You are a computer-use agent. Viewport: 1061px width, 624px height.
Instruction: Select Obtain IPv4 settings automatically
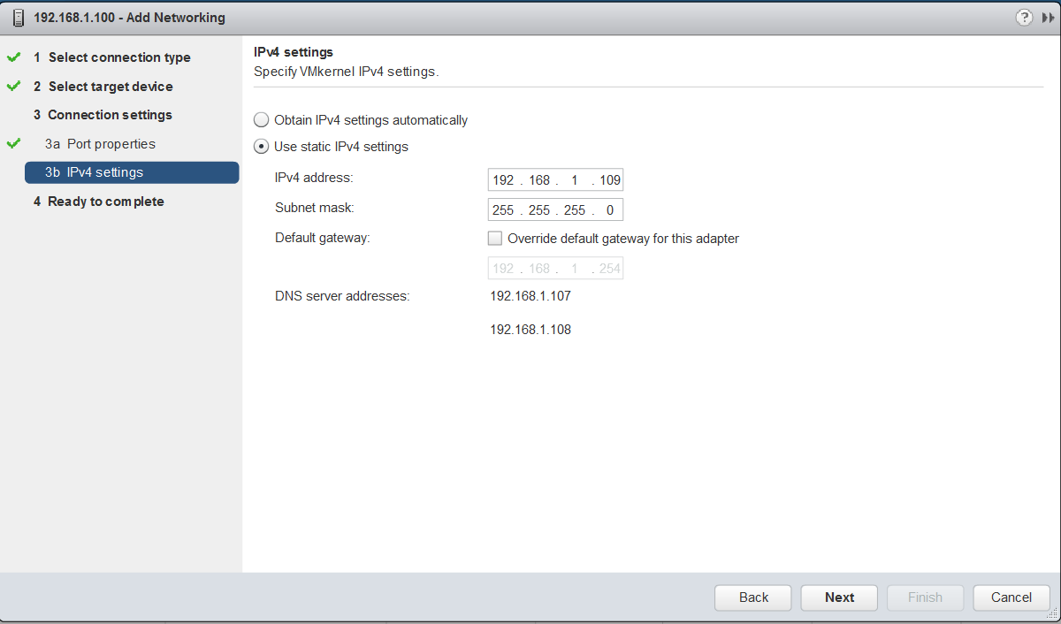pos(261,120)
